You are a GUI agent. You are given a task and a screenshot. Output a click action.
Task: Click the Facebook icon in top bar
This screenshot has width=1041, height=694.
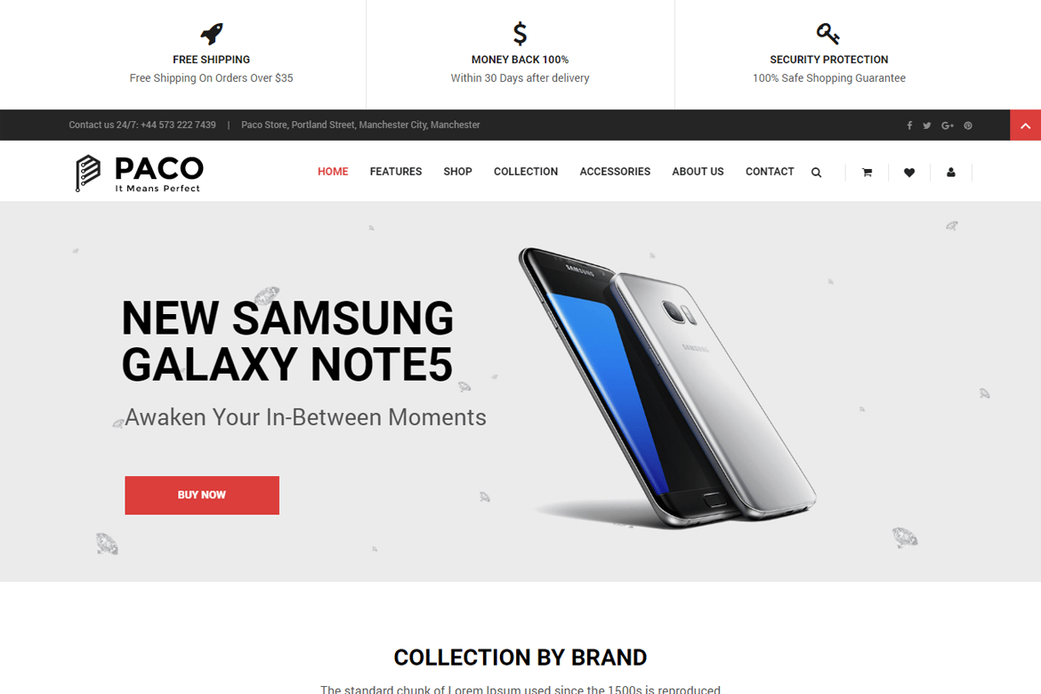(x=909, y=125)
